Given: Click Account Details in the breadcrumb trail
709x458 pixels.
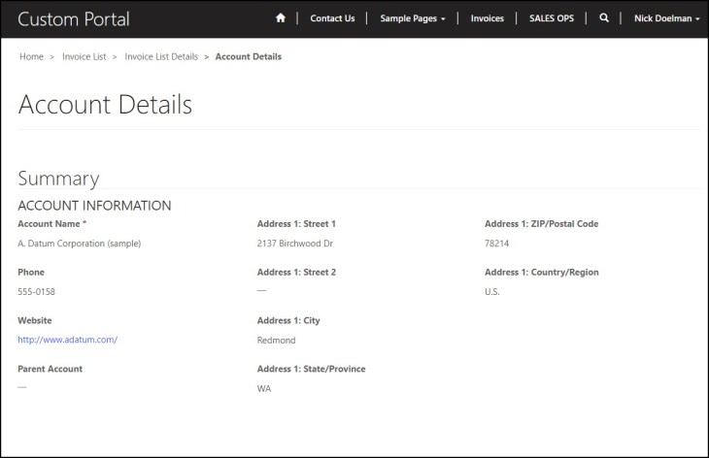Looking at the screenshot, I should (x=248, y=57).
